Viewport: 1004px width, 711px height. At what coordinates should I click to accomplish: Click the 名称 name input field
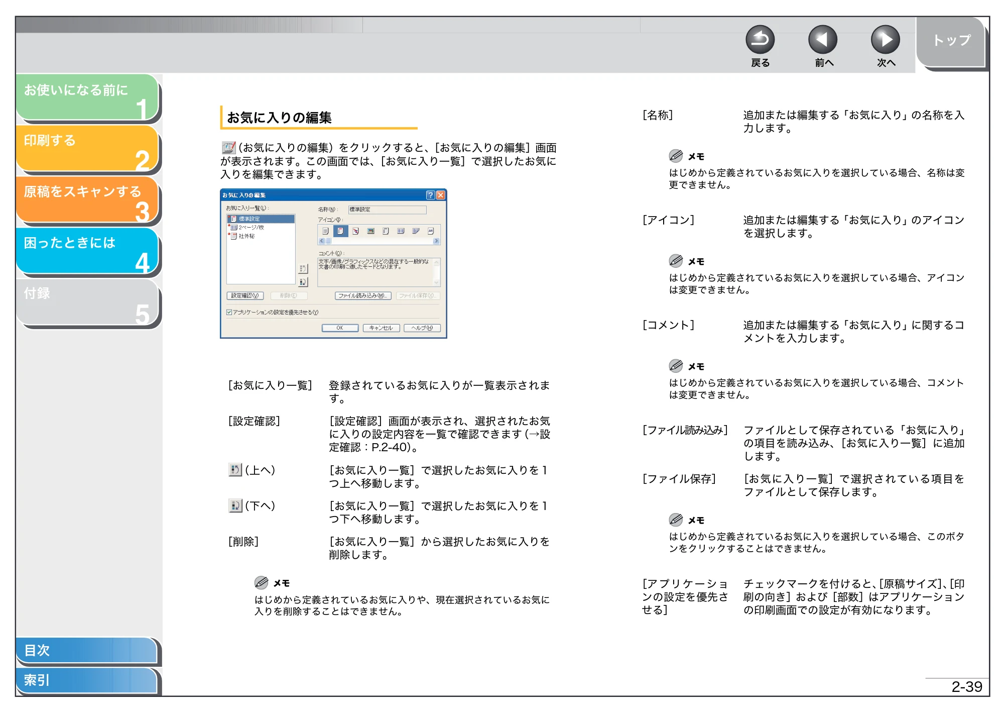coord(388,210)
